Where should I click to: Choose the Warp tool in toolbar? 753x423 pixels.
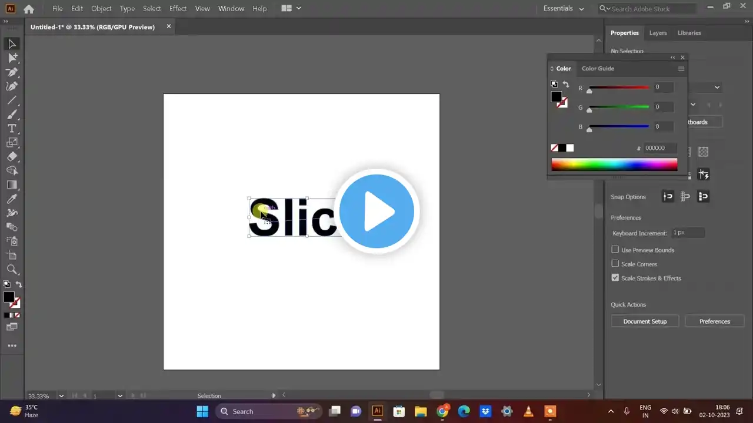pos(12,213)
